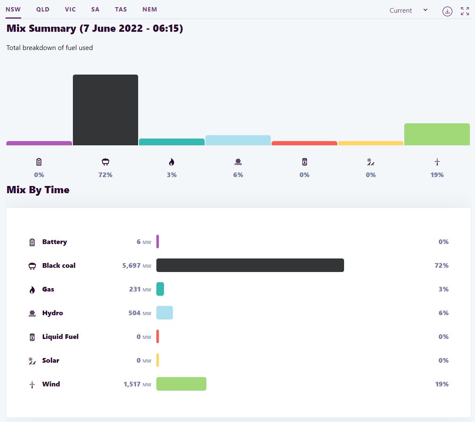Click the wind turbine icon below summary chart
Image resolution: width=475 pixels, height=422 pixels.
(437, 162)
